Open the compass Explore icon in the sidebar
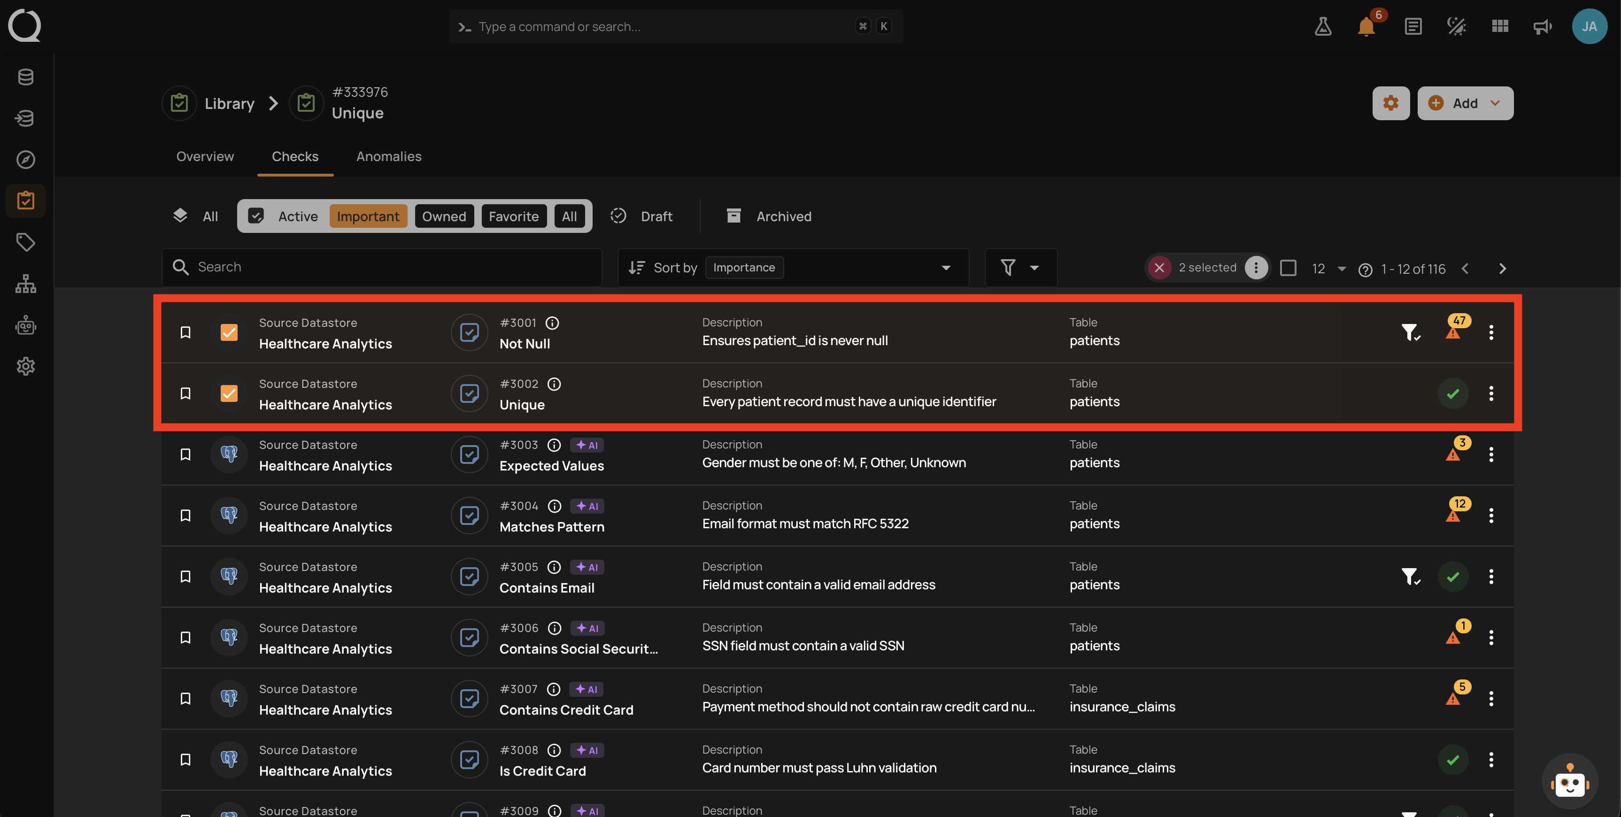 pyautogui.click(x=26, y=159)
